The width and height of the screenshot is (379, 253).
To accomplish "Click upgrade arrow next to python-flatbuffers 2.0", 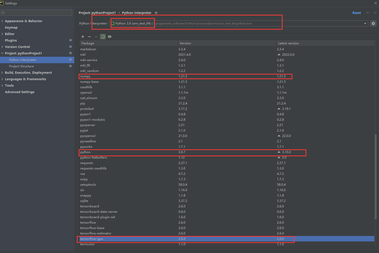I will coord(279,157).
